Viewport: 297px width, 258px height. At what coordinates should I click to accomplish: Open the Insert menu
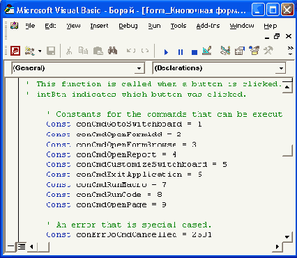[x=99, y=26]
